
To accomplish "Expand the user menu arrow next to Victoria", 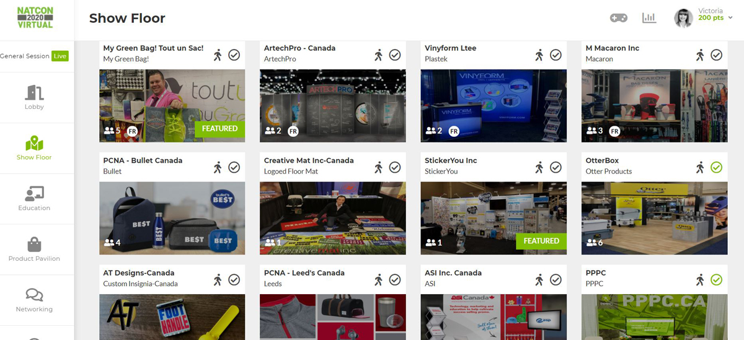I will (730, 18).
